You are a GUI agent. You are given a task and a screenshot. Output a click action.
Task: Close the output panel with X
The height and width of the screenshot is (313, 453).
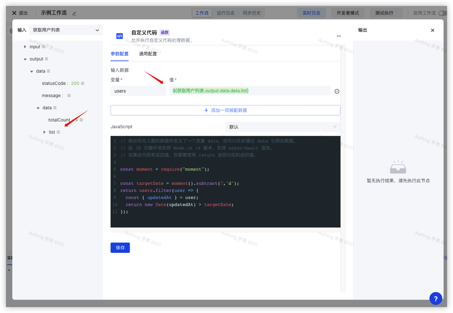(432, 30)
